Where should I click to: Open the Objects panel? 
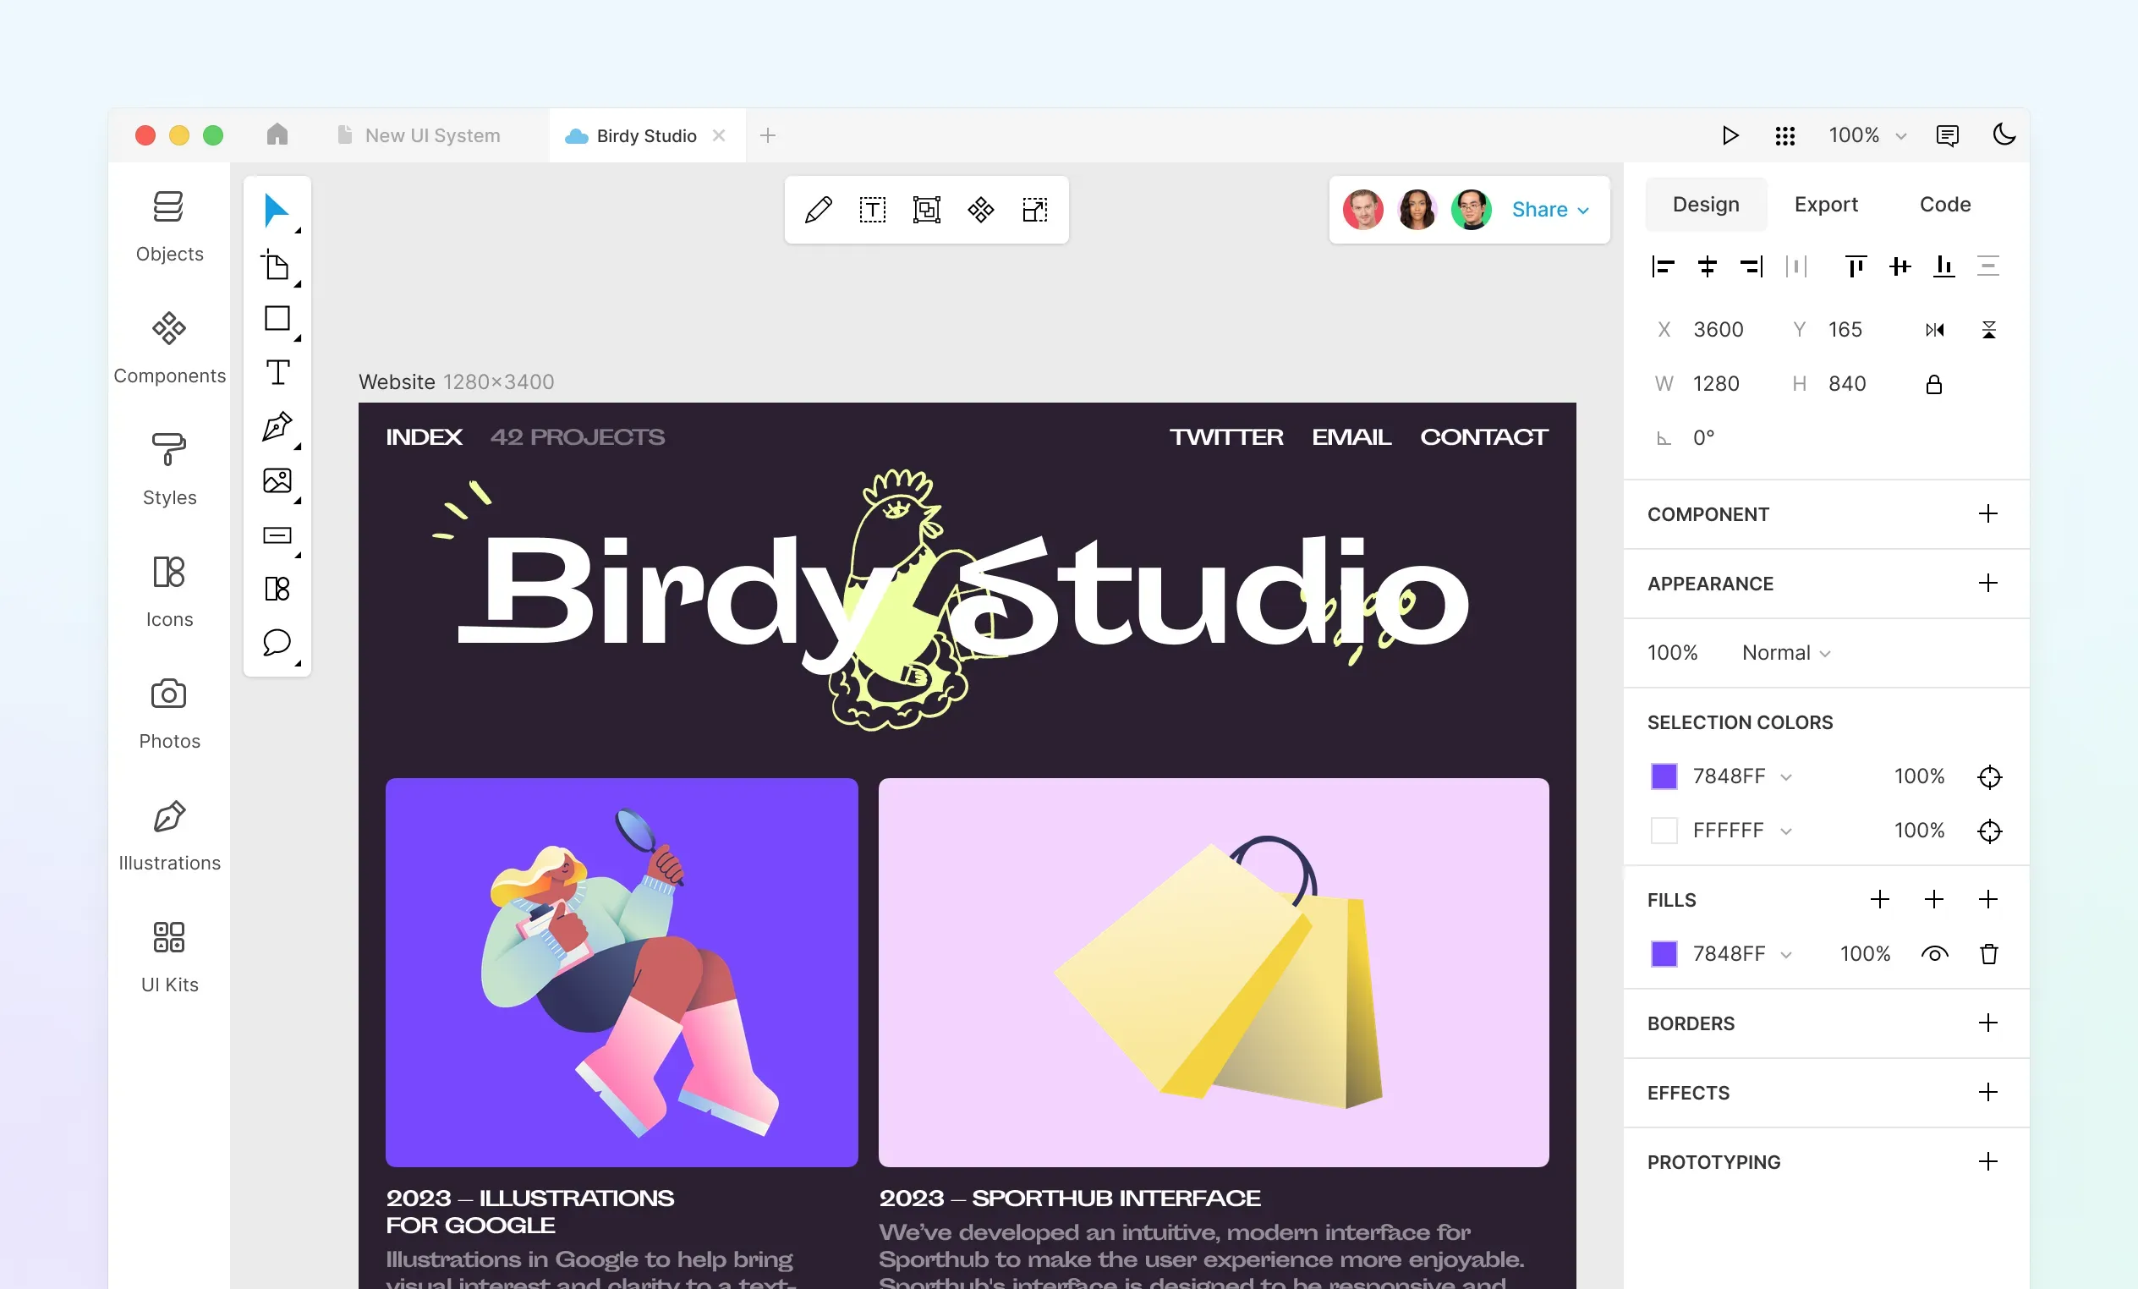169,228
